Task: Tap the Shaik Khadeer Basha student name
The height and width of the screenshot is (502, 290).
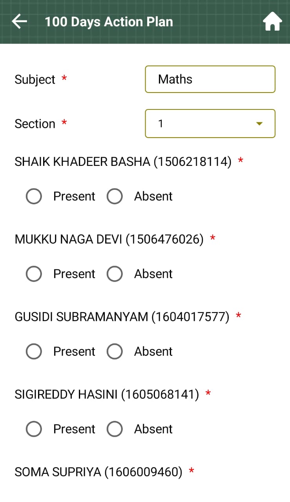Action: tap(123, 162)
